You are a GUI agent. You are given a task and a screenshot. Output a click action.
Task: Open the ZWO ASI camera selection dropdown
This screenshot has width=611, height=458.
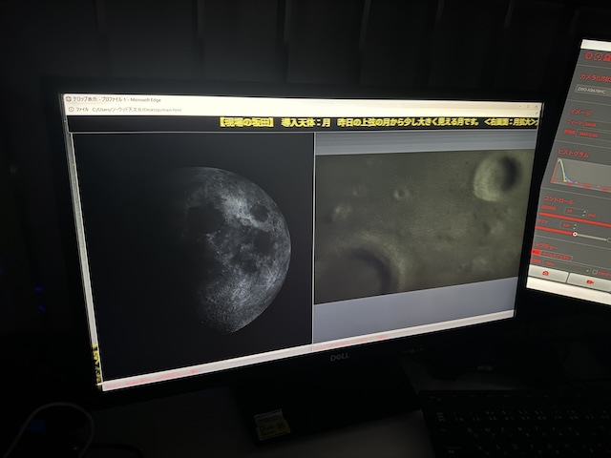(594, 92)
